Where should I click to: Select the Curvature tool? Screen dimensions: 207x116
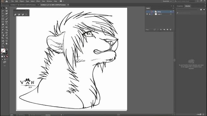click(x=6, y=14)
